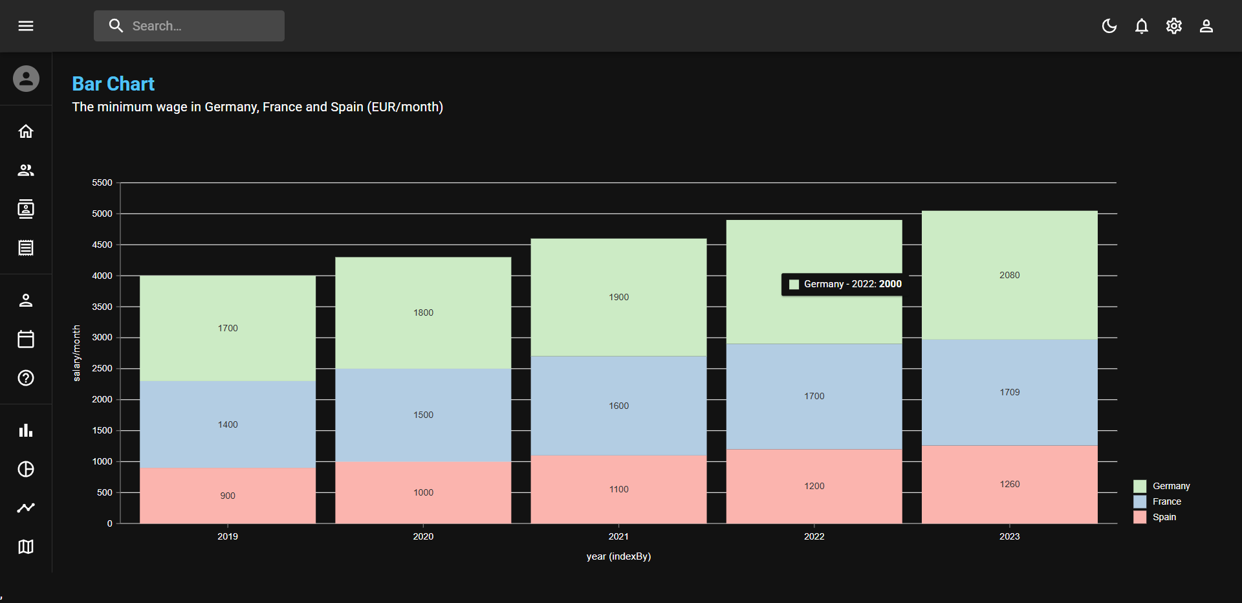Screen dimensions: 1242x603
Task: Switch to the bar chart page icon
Action: coord(26,430)
